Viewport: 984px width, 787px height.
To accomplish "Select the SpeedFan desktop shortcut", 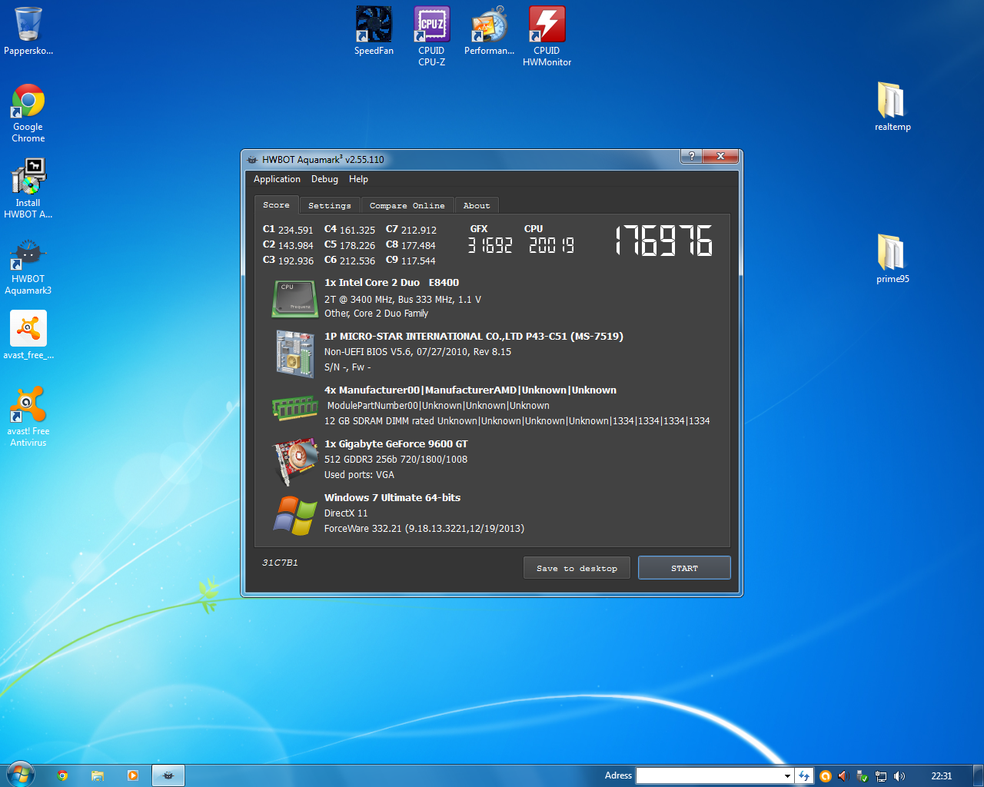I will coord(374,31).
